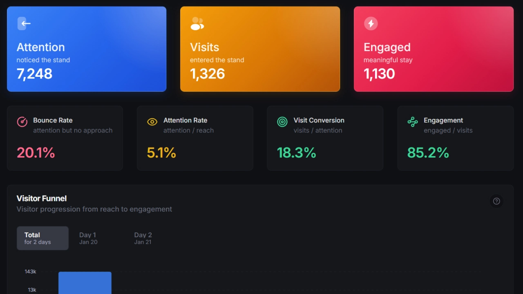Click the people icon on the Visits card

tap(197, 23)
